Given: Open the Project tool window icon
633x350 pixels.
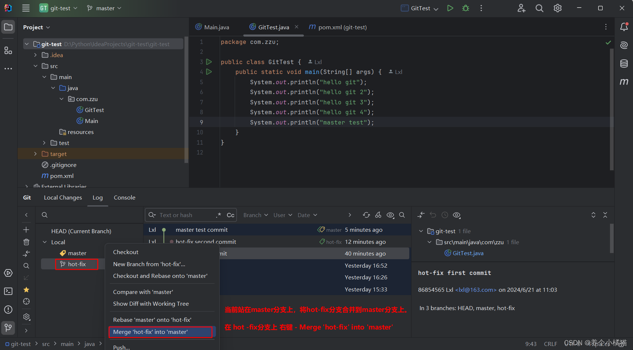Looking at the screenshot, I should point(8,27).
